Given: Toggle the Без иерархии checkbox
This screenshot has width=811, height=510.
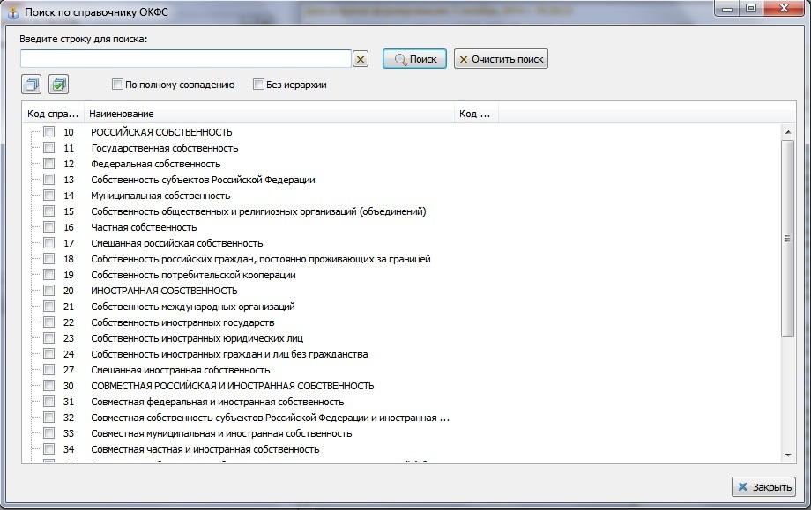Looking at the screenshot, I should [258, 85].
